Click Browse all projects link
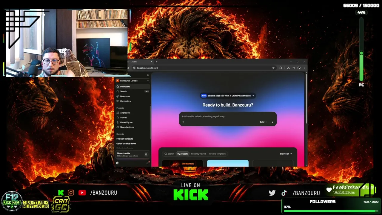Viewport: 382px width, 215px height. [x=286, y=154]
